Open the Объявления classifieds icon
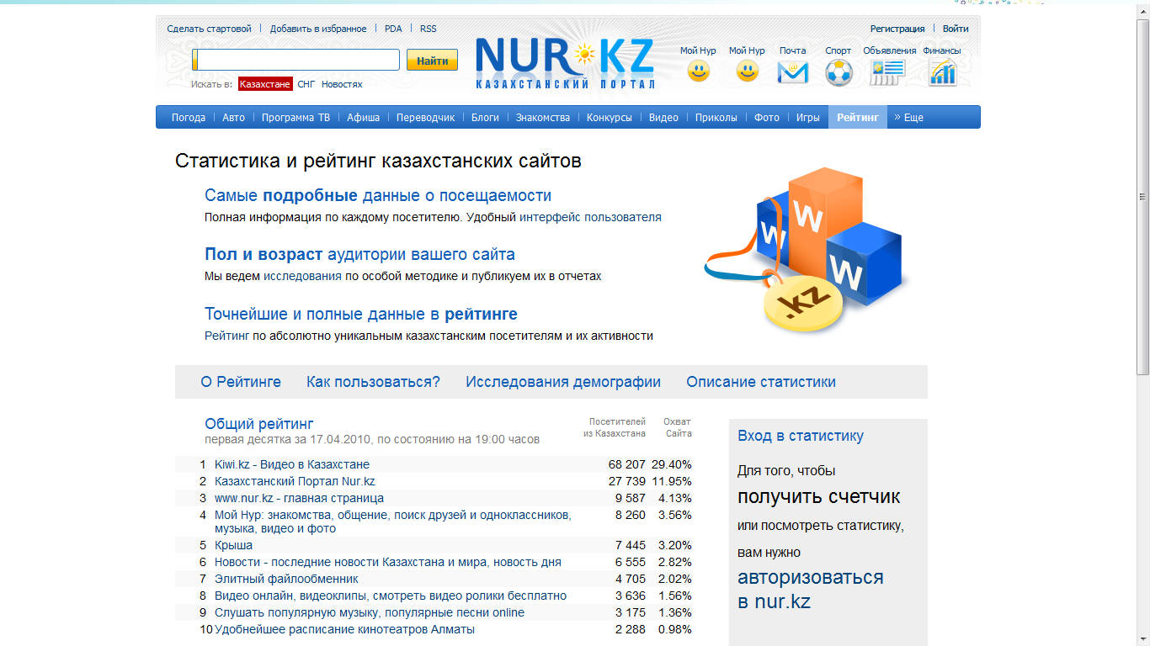The height and width of the screenshot is (646, 1150). (887, 72)
